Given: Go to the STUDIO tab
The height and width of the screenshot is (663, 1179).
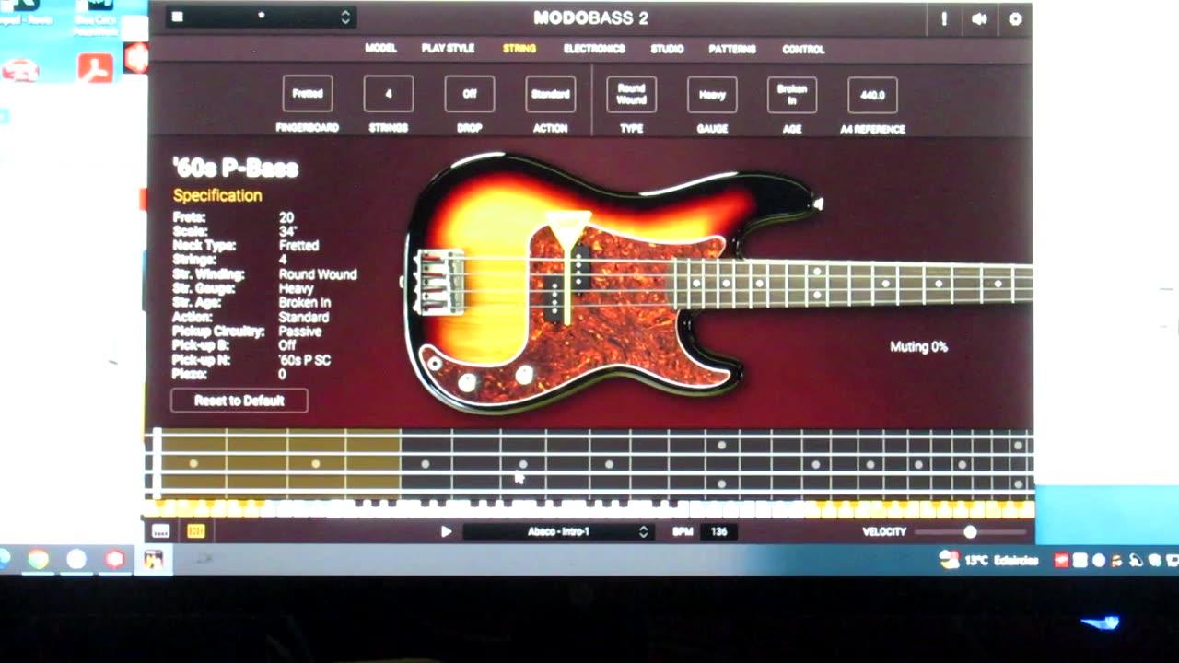Looking at the screenshot, I should [x=667, y=49].
